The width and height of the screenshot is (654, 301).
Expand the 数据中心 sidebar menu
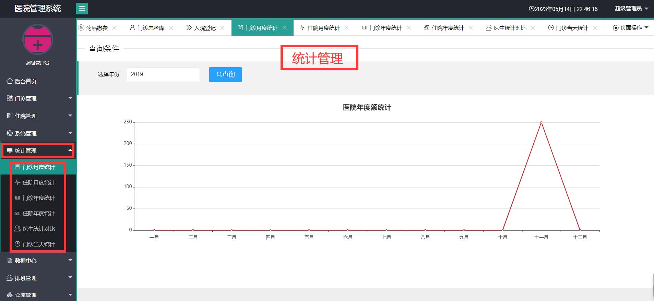tap(38, 261)
